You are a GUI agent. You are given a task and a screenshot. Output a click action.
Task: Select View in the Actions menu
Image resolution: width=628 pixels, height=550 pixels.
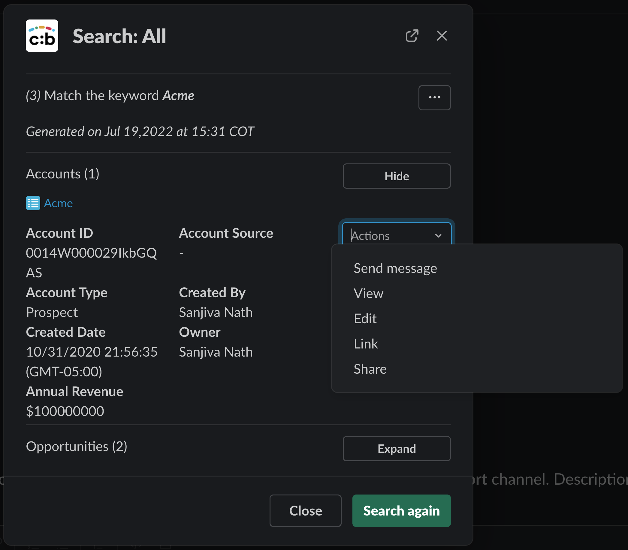point(368,293)
